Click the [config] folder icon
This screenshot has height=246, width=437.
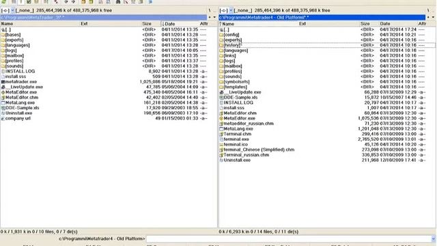click(x=221, y=35)
